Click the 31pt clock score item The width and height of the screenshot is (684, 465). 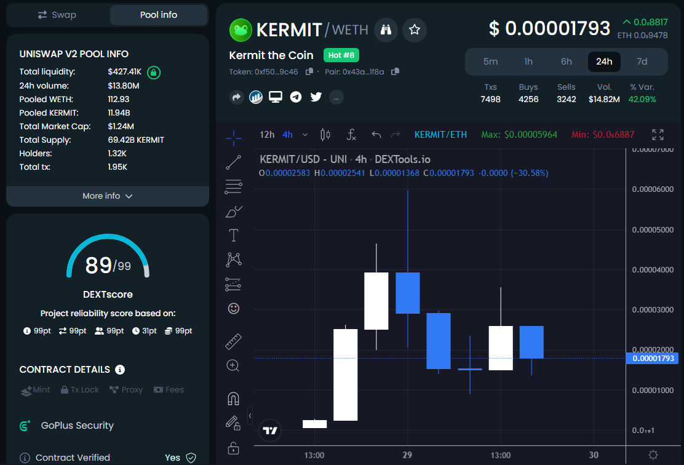[145, 331]
